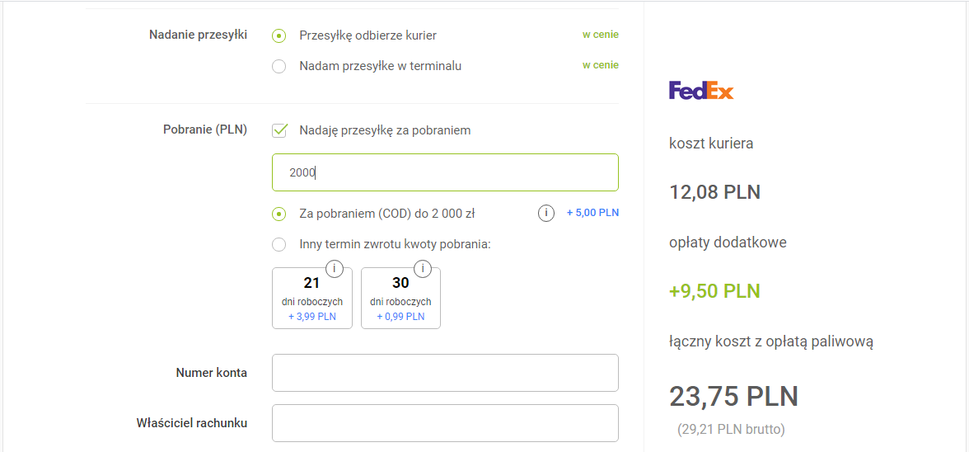Click the "+ 0,99 PLN" price label
This screenshot has width=969, height=452.
coord(400,317)
